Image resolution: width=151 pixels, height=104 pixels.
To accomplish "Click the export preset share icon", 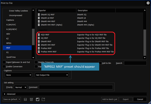I will coord(43,99).
